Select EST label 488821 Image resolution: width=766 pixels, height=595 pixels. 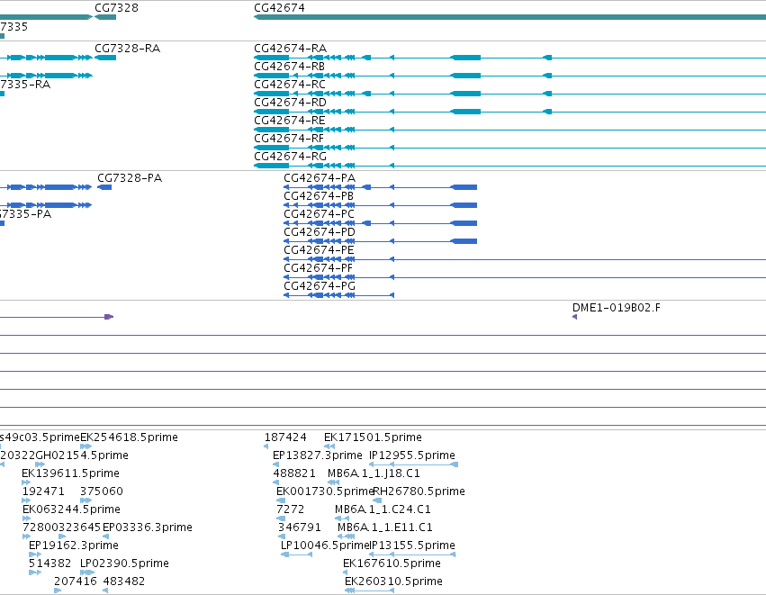tap(294, 473)
